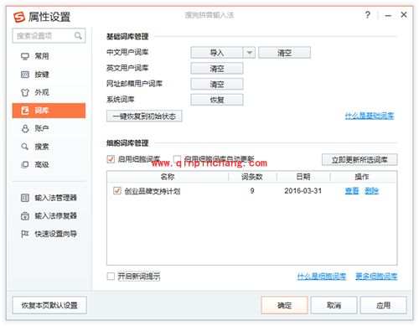Start 快速设置向导
Viewport: 419px width, 326px height.
(x=49, y=234)
